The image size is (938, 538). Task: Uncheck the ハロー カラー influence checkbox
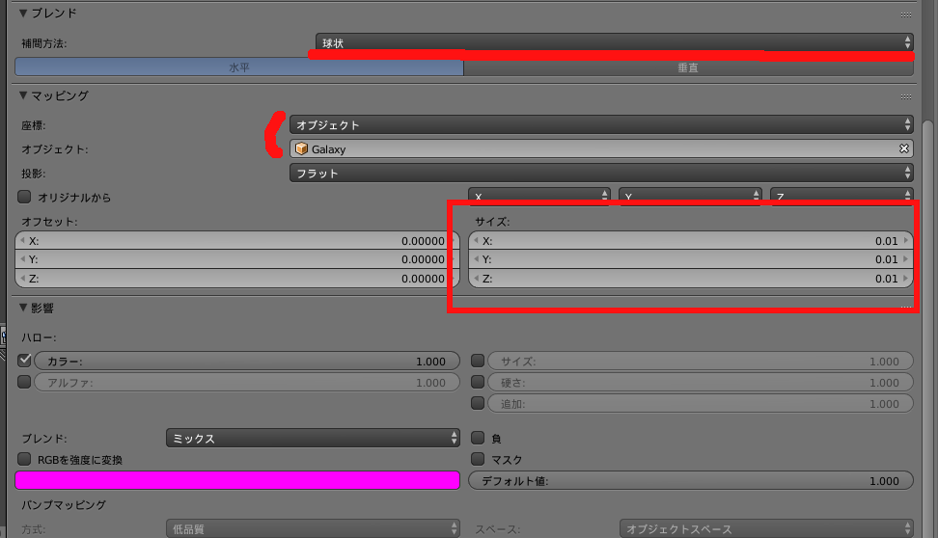click(x=24, y=361)
